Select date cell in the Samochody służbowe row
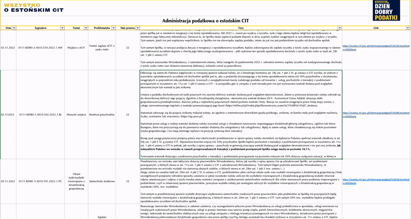This screenshot has height=219, width=411. click(8, 181)
